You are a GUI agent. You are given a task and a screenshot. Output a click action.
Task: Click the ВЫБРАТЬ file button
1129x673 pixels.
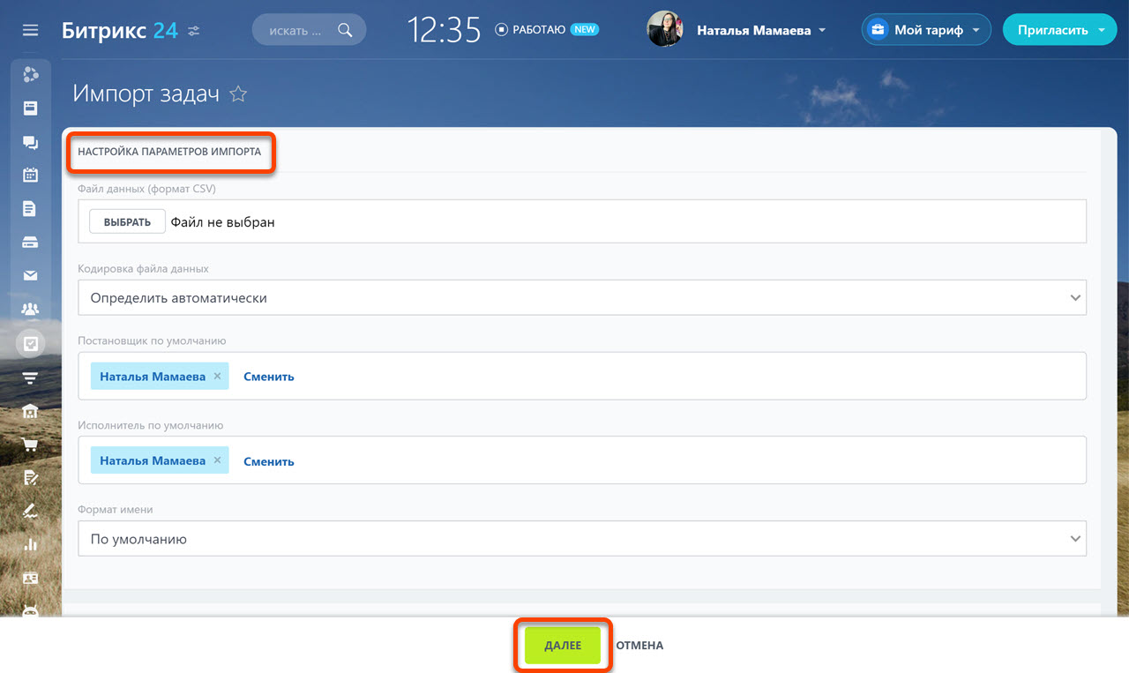[x=128, y=222]
